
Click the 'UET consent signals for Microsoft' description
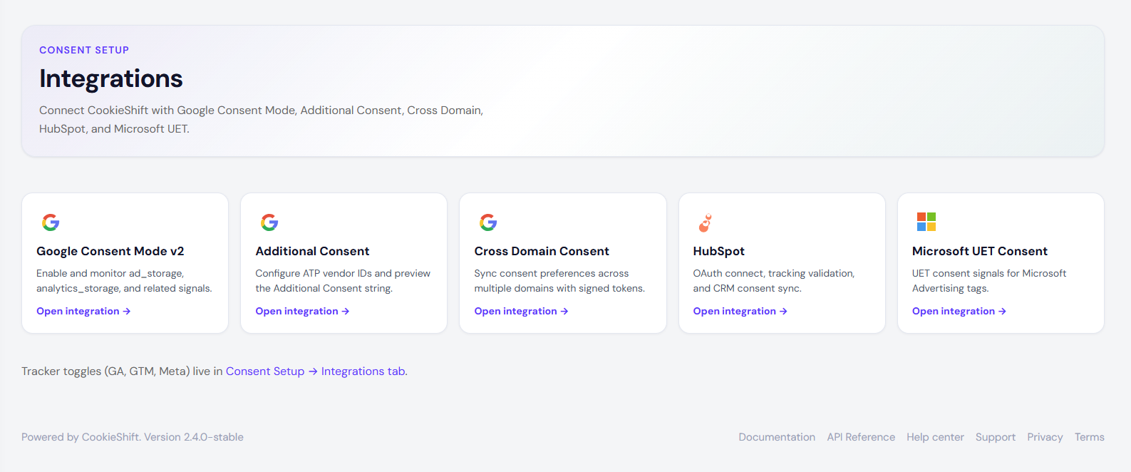(x=989, y=281)
